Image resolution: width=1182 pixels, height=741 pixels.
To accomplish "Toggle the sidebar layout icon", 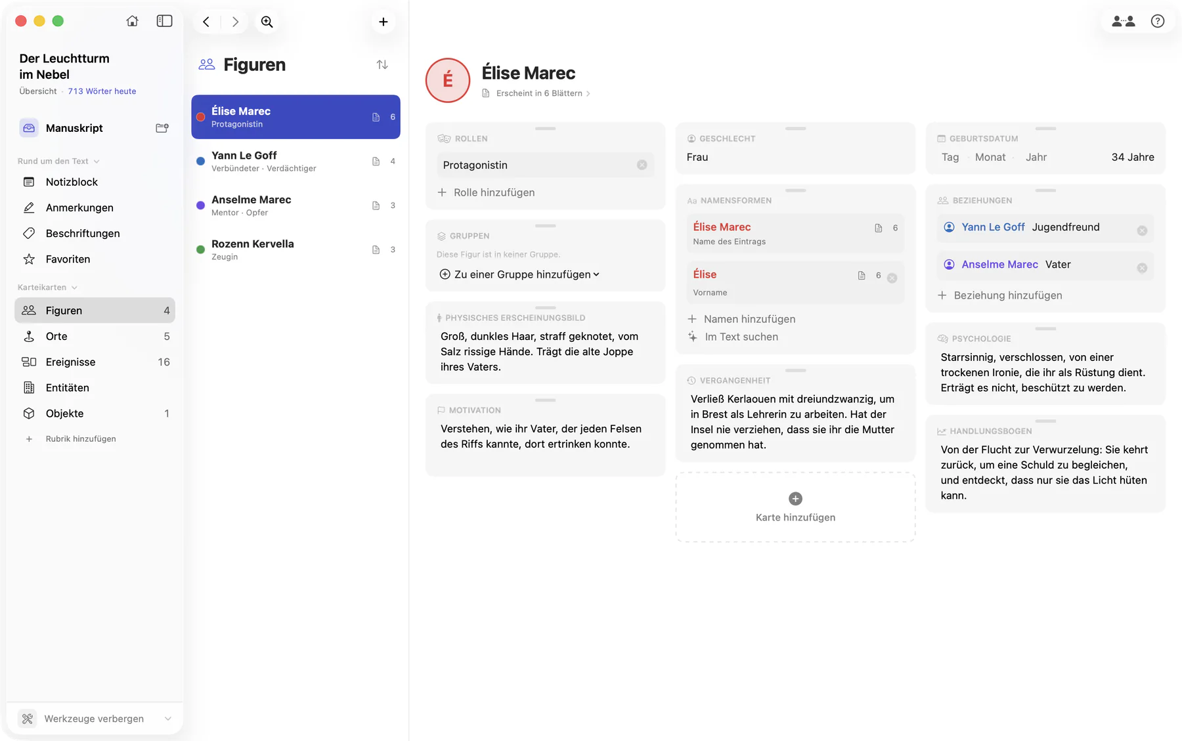I will pos(164,21).
